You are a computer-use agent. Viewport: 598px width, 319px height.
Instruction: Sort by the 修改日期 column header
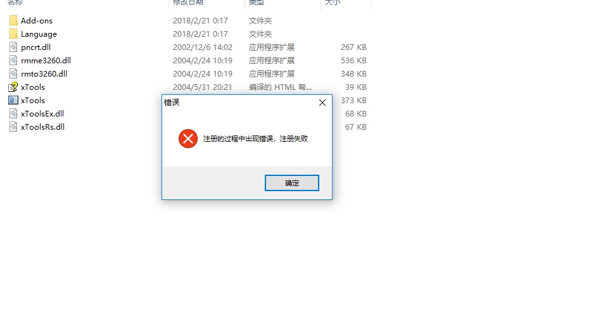coord(188,3)
